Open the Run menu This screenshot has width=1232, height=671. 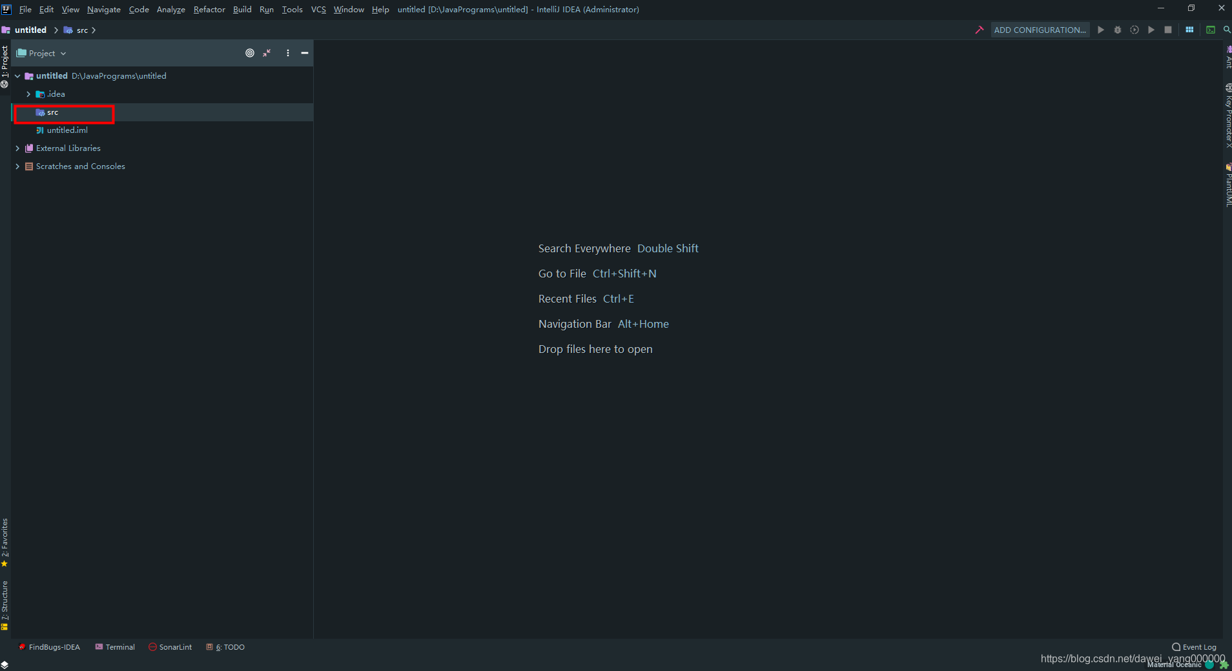pyautogui.click(x=267, y=9)
